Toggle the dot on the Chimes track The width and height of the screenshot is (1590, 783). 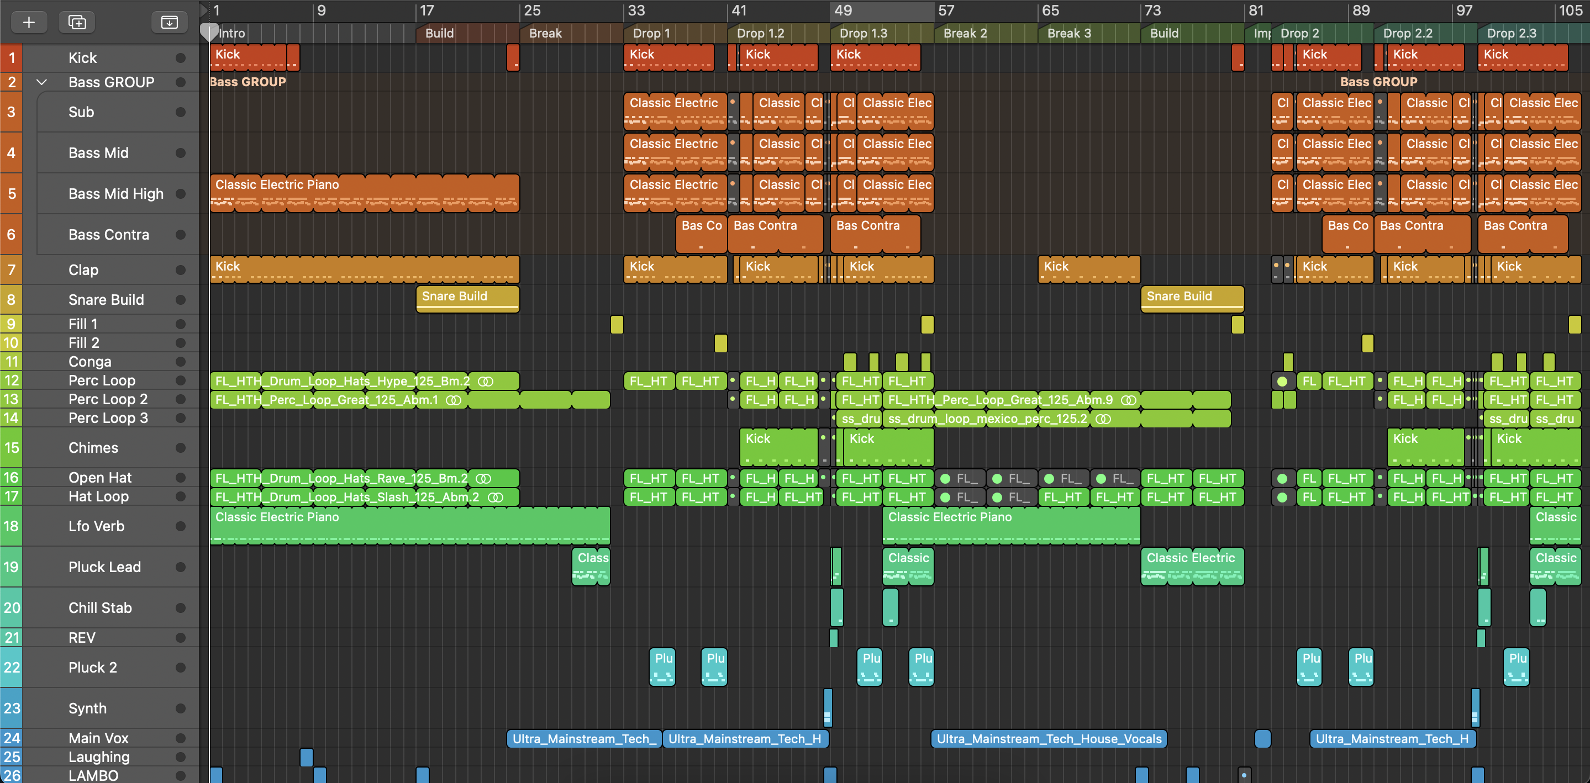click(180, 448)
